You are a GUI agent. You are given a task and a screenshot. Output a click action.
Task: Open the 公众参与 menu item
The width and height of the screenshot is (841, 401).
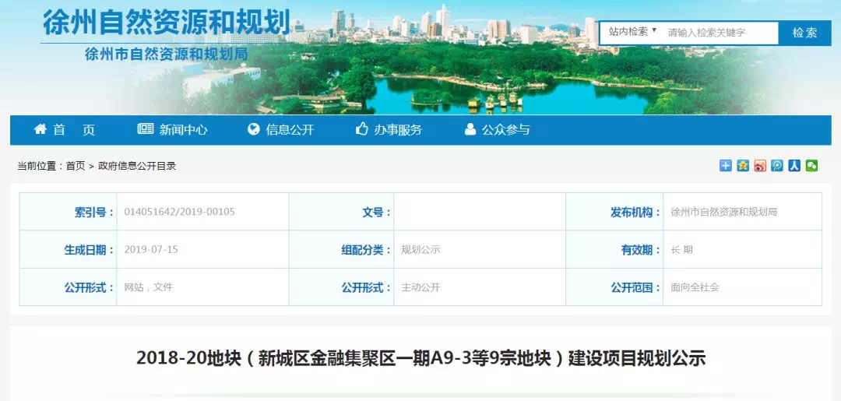[x=497, y=130]
